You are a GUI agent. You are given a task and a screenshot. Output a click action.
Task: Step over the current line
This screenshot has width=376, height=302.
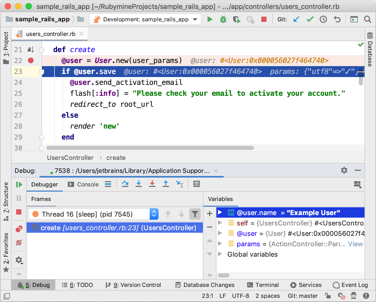tap(125, 184)
